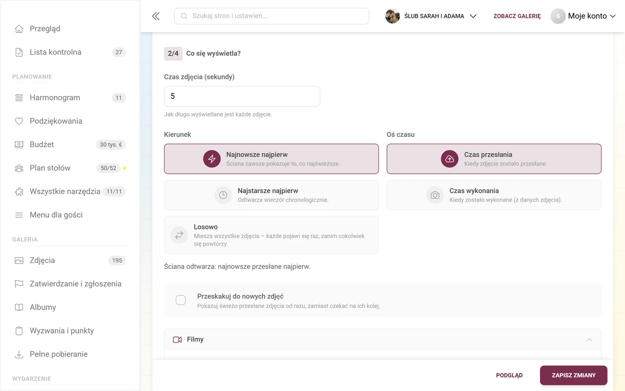Click the Budżet money icon
Viewport: 625px width, 391px height.
(19, 145)
